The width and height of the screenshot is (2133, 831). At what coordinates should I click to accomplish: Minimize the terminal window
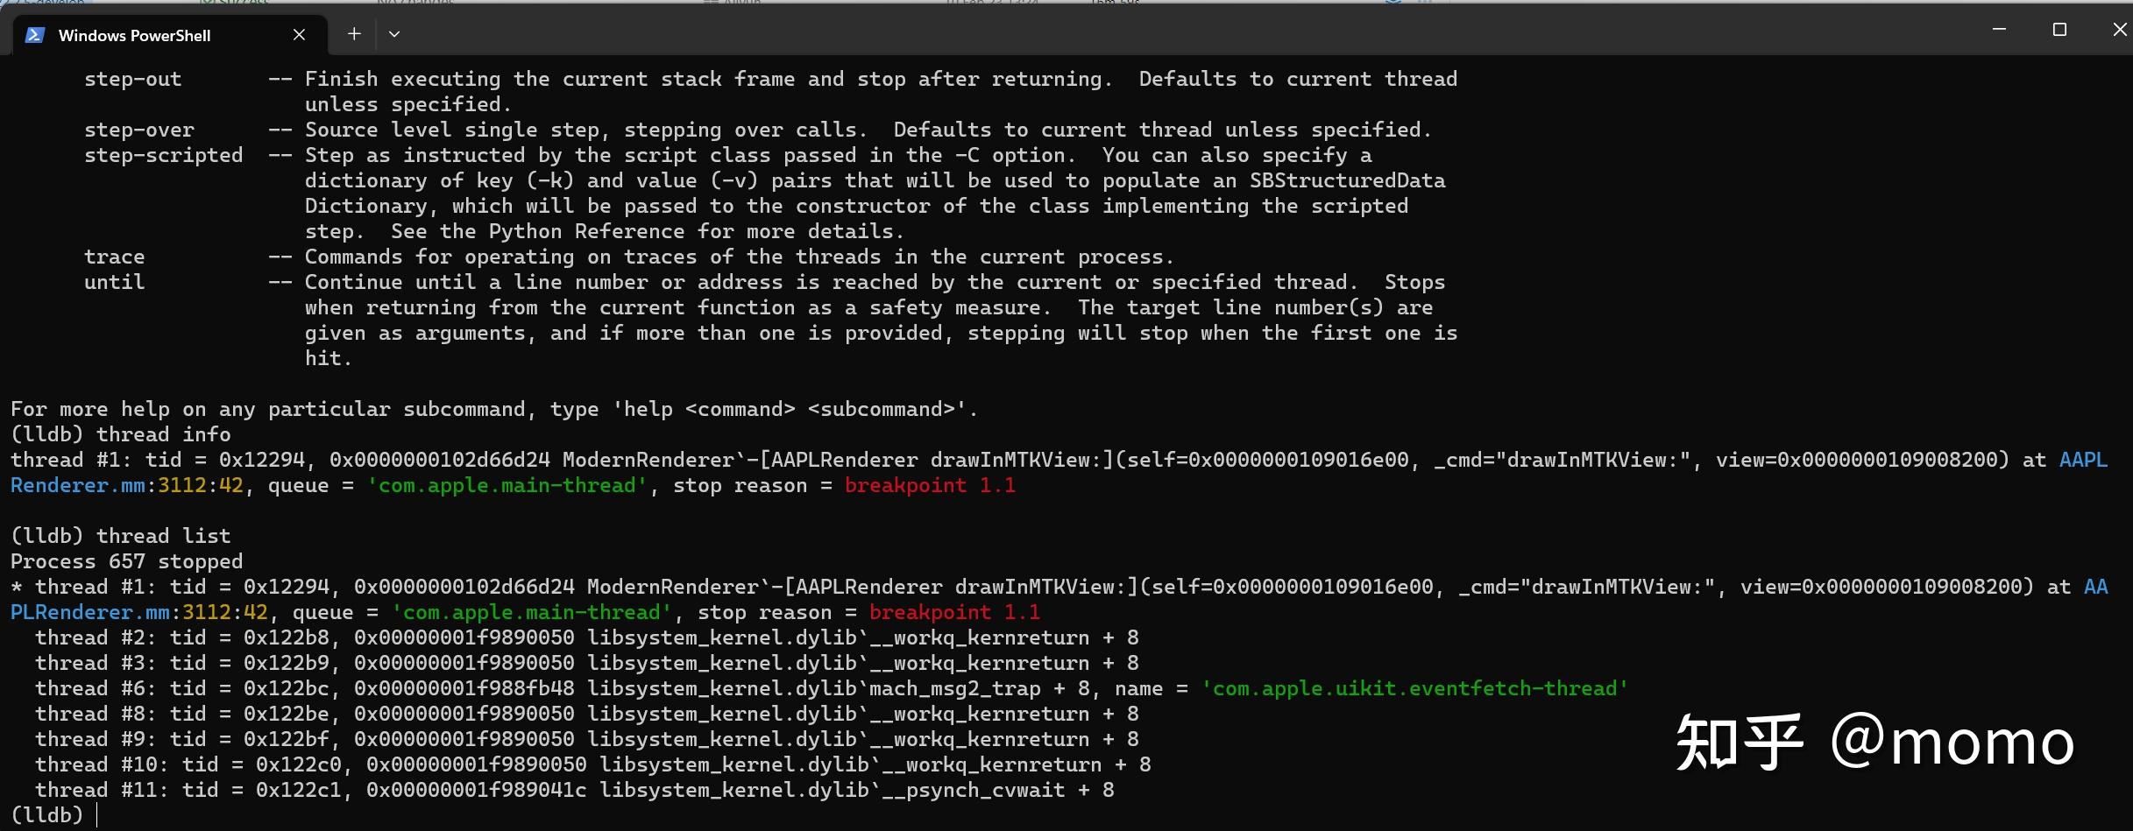tap(1999, 30)
